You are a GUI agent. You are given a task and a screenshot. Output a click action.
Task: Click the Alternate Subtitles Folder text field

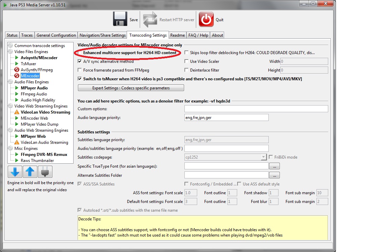(226, 175)
